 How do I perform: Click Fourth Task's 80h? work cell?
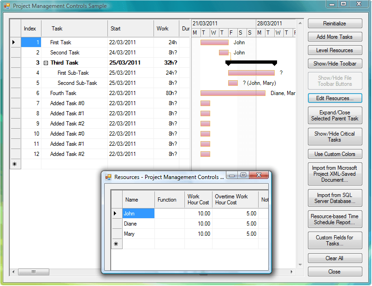[166, 93]
